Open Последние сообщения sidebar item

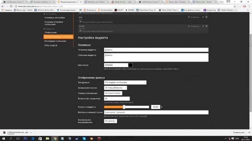(55, 41)
